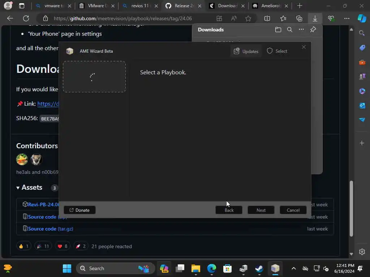Toggle split screen icon
Viewport: 370px width, 277px height.
267,18
